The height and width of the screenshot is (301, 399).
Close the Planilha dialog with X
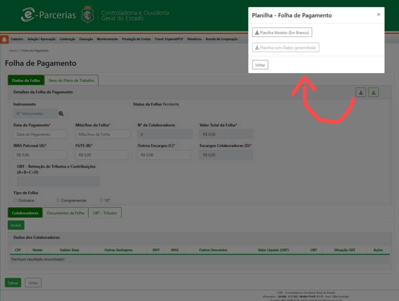378,15
